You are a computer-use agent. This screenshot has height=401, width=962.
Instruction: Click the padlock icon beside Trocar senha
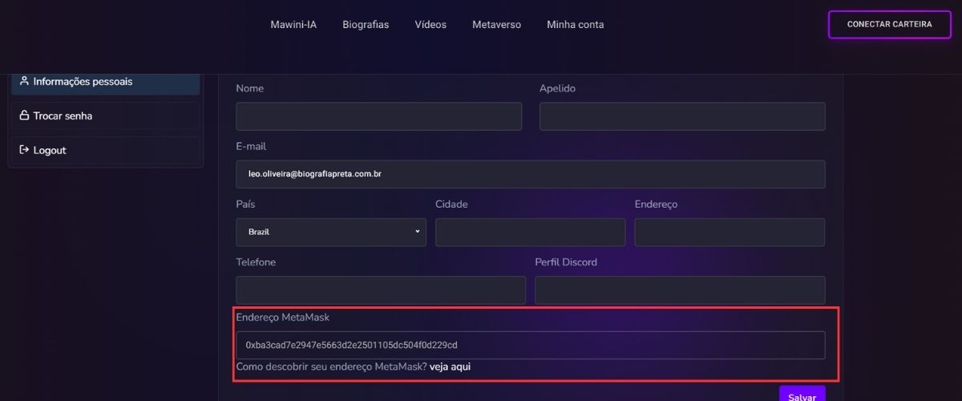(x=25, y=115)
